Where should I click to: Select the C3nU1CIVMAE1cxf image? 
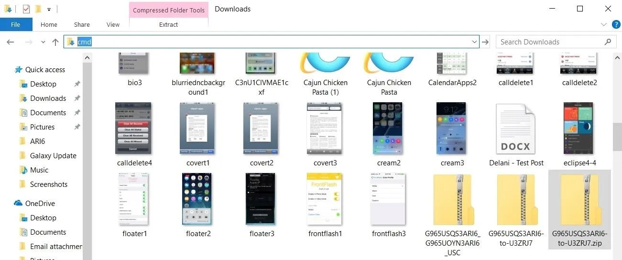(262, 74)
